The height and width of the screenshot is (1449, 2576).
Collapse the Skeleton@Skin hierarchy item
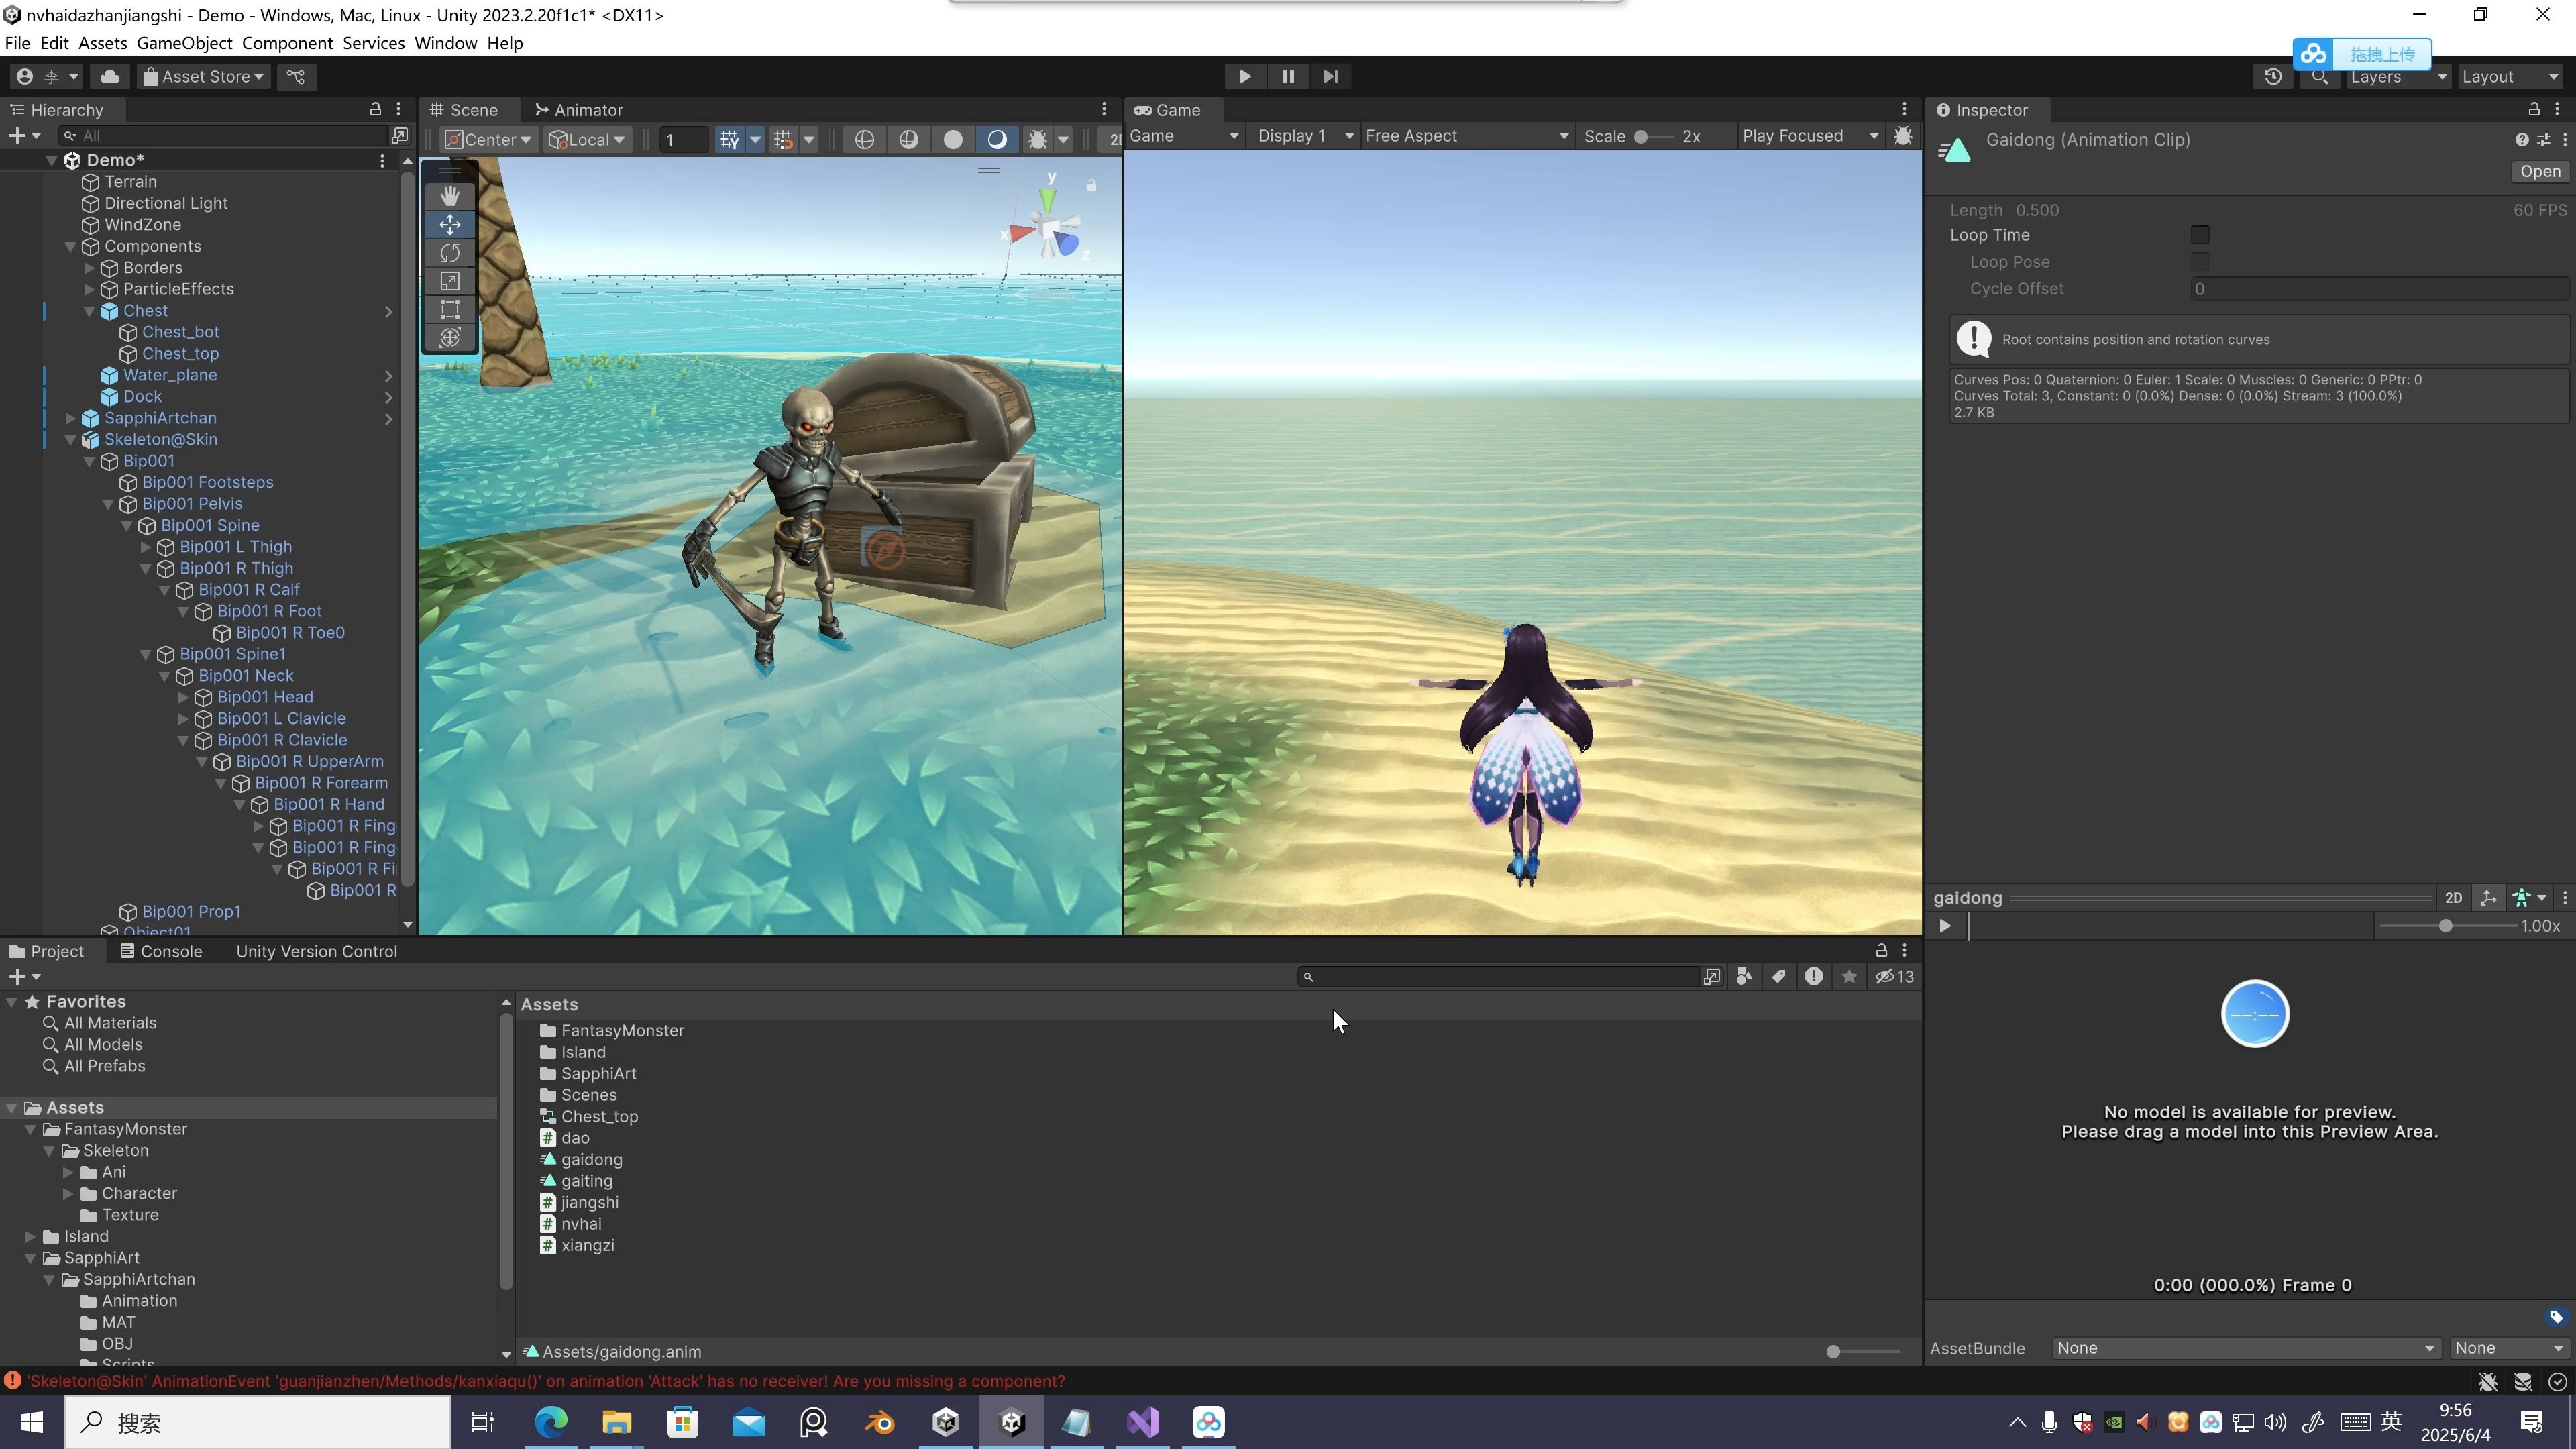coord(71,440)
